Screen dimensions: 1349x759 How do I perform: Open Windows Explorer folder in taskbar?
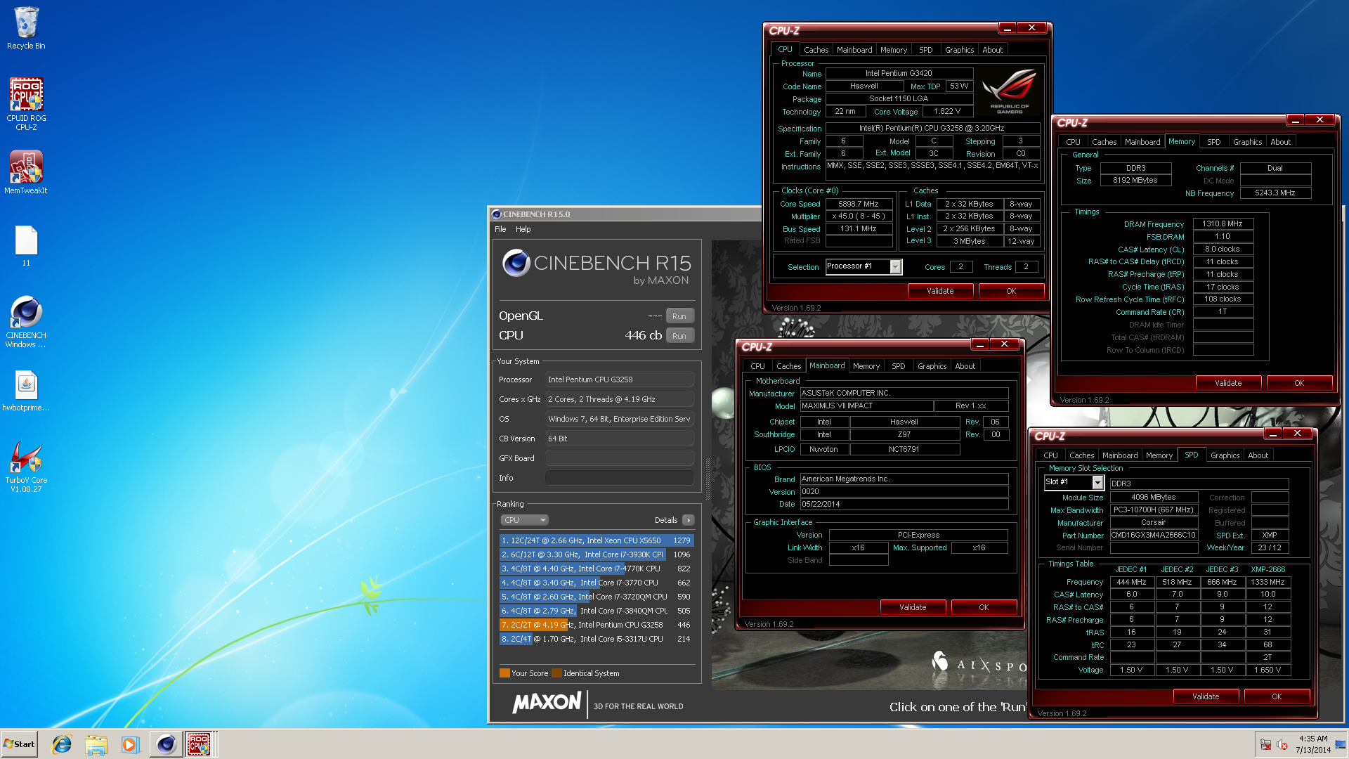pyautogui.click(x=96, y=744)
